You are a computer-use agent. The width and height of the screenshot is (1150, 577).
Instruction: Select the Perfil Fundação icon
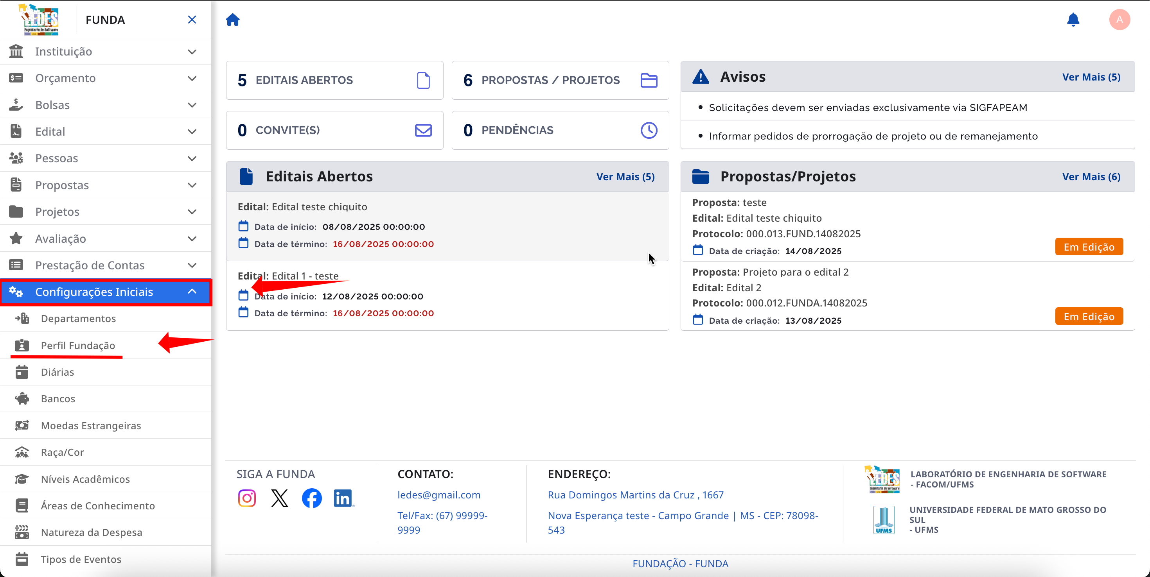click(x=22, y=346)
